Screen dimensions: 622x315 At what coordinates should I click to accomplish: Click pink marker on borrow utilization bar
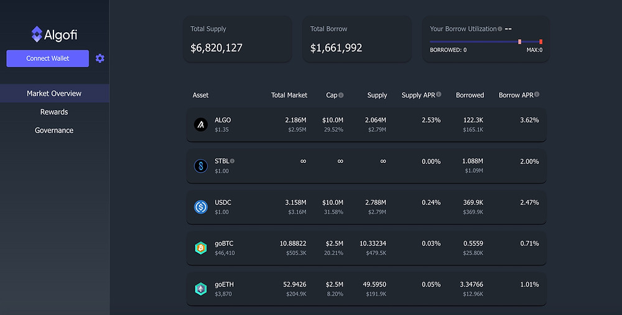(519, 42)
